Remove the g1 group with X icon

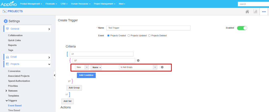point(138,60)
